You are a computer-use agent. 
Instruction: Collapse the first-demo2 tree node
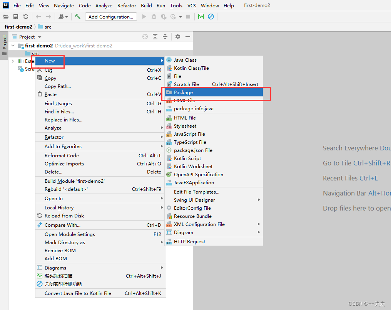point(13,46)
